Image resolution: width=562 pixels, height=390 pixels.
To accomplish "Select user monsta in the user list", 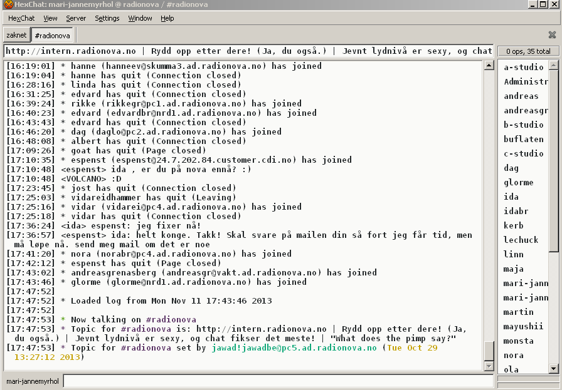I will point(524,341).
